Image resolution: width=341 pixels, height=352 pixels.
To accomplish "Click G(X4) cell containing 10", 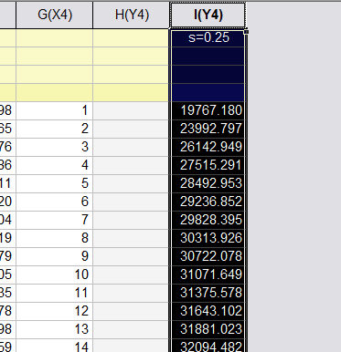I will point(55,274).
